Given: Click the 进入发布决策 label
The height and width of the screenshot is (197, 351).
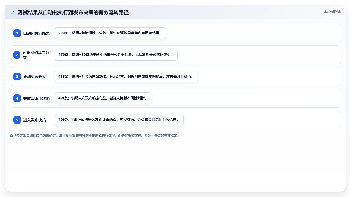Looking at the screenshot, I should (x=35, y=120).
